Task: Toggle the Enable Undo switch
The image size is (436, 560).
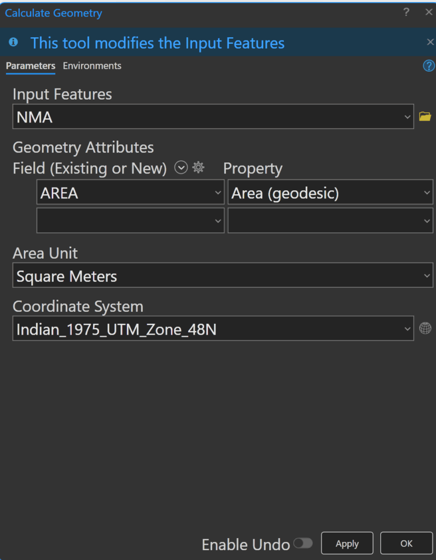Action: coord(303,543)
